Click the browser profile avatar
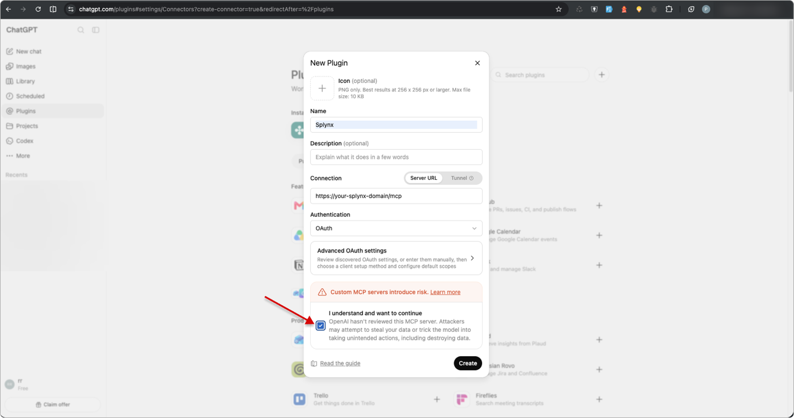Screen dimensions: 794x418 (706, 9)
